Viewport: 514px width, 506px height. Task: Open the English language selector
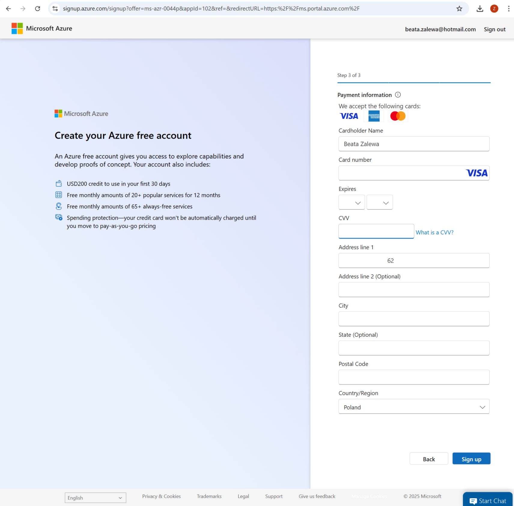click(95, 498)
